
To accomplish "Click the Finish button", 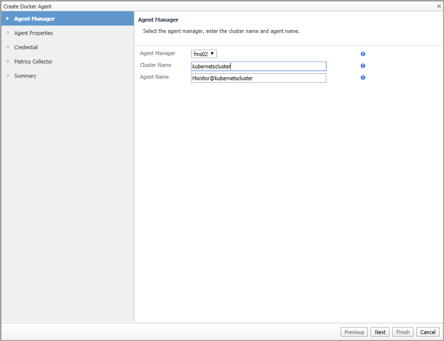I will (403, 332).
